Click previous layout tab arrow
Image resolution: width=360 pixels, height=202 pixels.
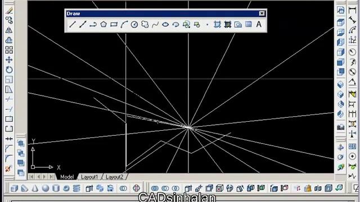coord(38,177)
